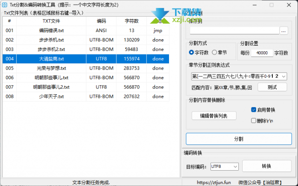This screenshot has height=186, width=298.
Task: Click the 283753 character count cell
Action: pyautogui.click(x=131, y=68)
